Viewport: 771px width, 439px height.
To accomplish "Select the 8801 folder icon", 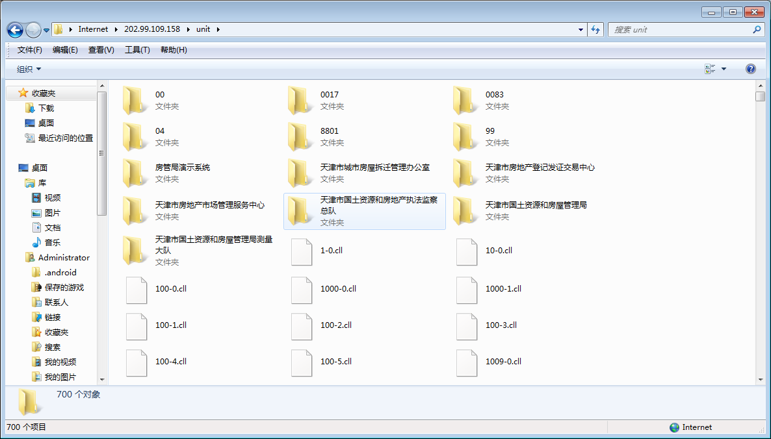I will (300, 137).
